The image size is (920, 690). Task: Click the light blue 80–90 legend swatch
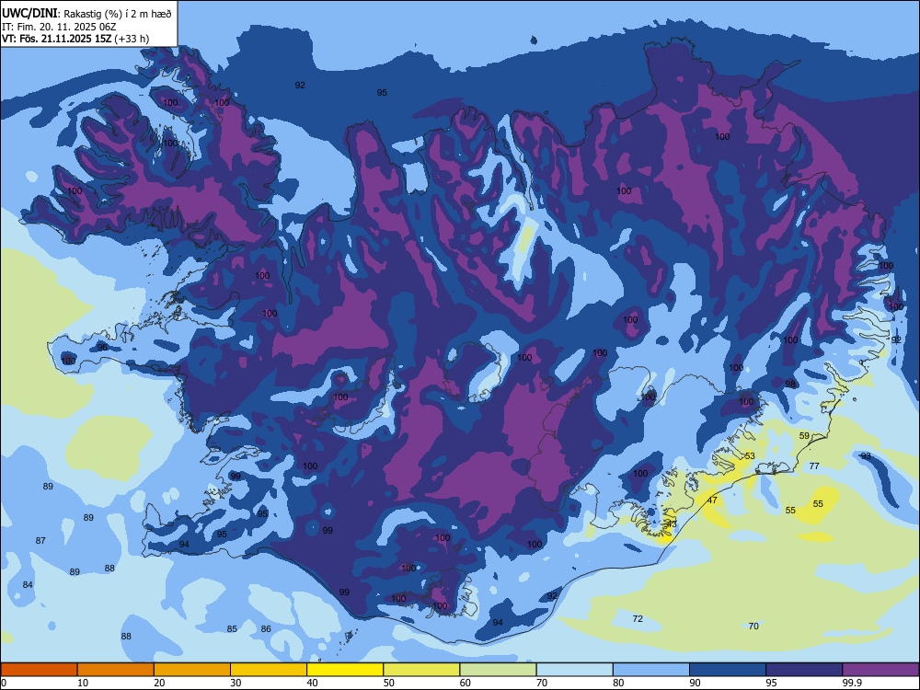coord(651,670)
